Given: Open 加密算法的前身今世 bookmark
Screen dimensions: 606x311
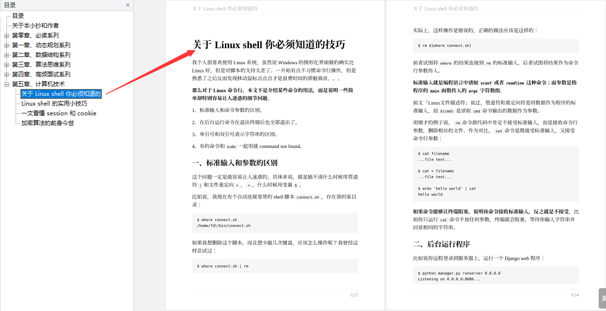Looking at the screenshot, I should coord(48,123).
